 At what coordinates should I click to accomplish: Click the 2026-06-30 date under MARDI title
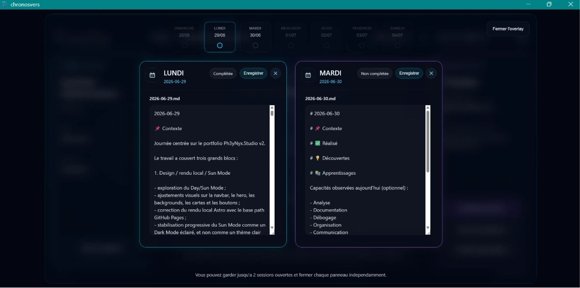330,82
